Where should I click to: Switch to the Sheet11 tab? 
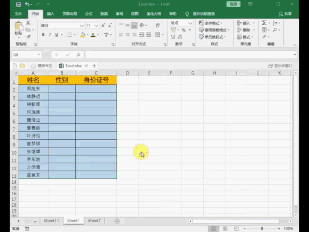52,220
